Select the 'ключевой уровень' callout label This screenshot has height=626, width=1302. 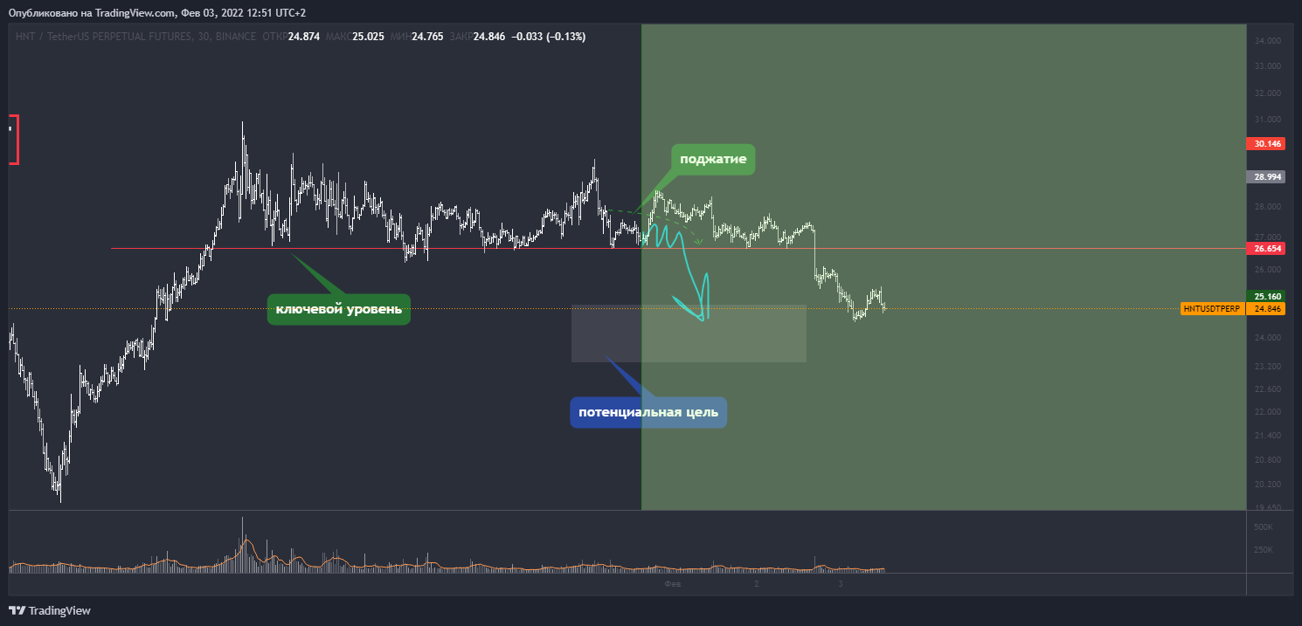pyautogui.click(x=338, y=309)
